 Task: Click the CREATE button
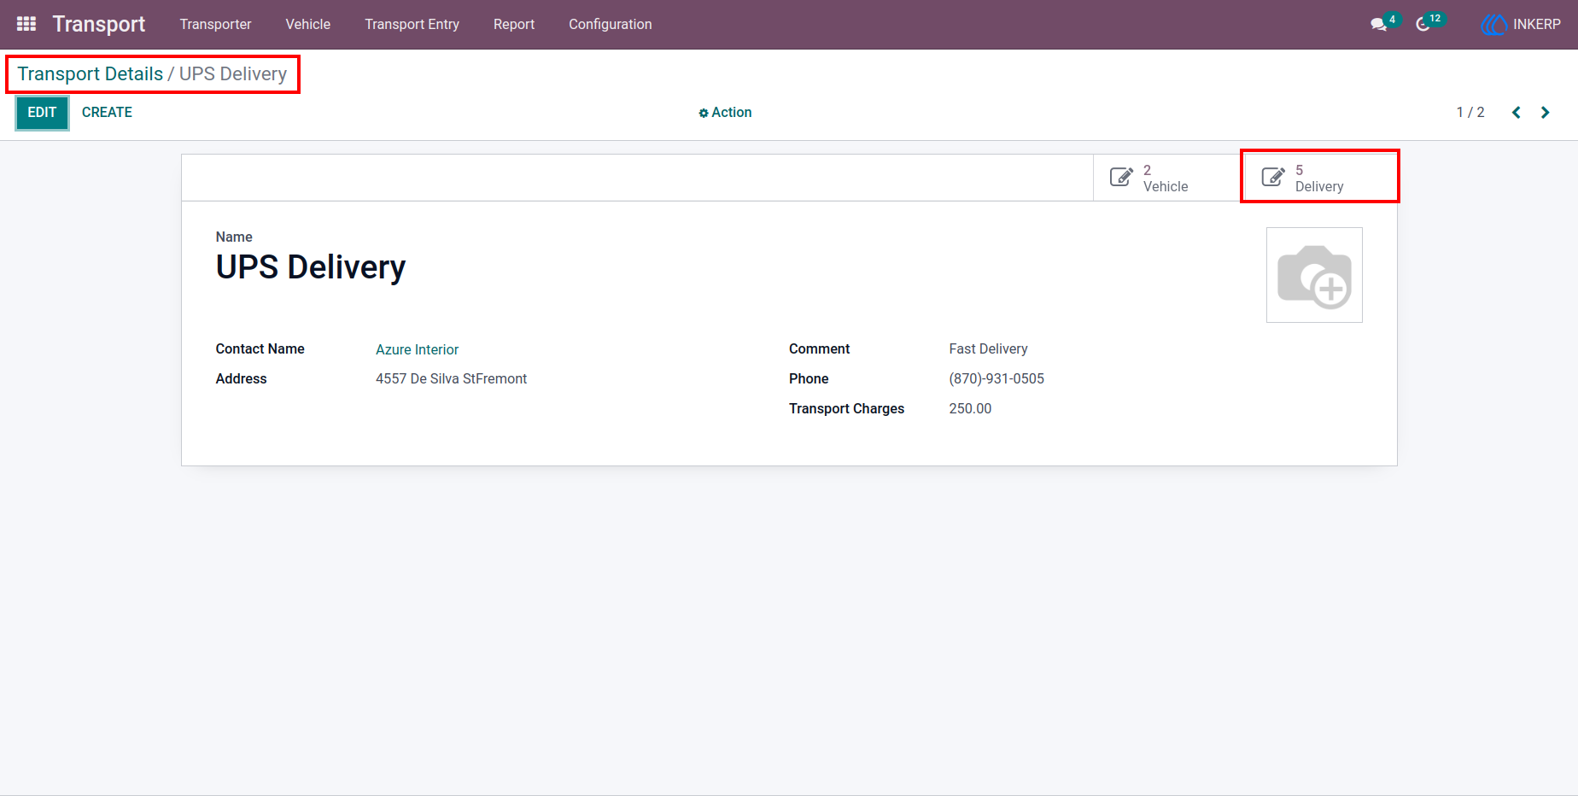107,113
